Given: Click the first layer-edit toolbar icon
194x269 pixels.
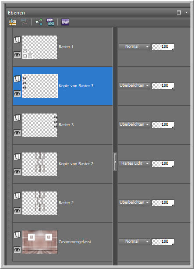Looking at the screenshot, I should 13,22.
